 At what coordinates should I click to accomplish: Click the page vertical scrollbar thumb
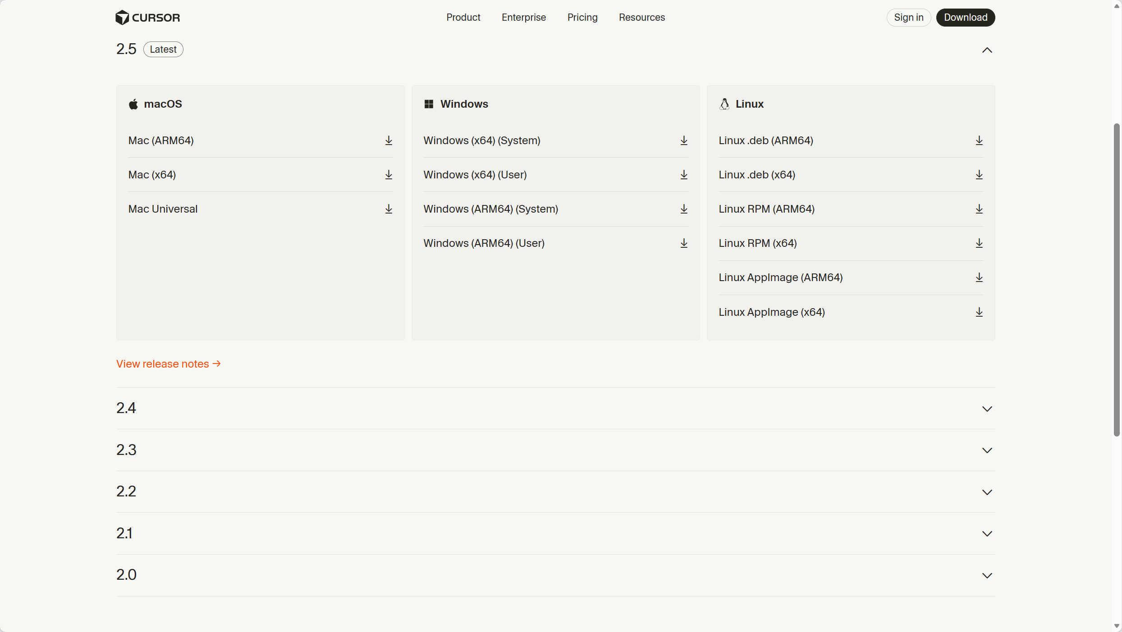coord(1116,279)
